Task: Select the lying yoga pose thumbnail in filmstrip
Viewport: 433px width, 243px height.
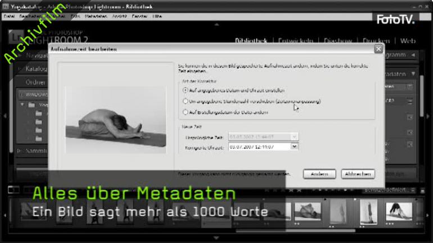Action: pos(308,212)
